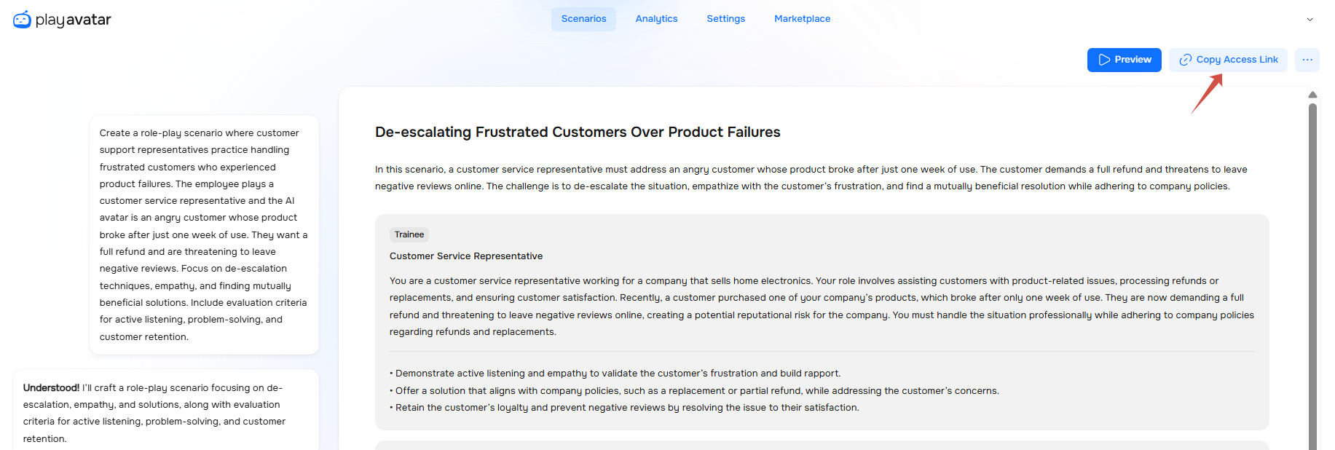Expand the account chevron in top-right corner

[x=1310, y=20]
